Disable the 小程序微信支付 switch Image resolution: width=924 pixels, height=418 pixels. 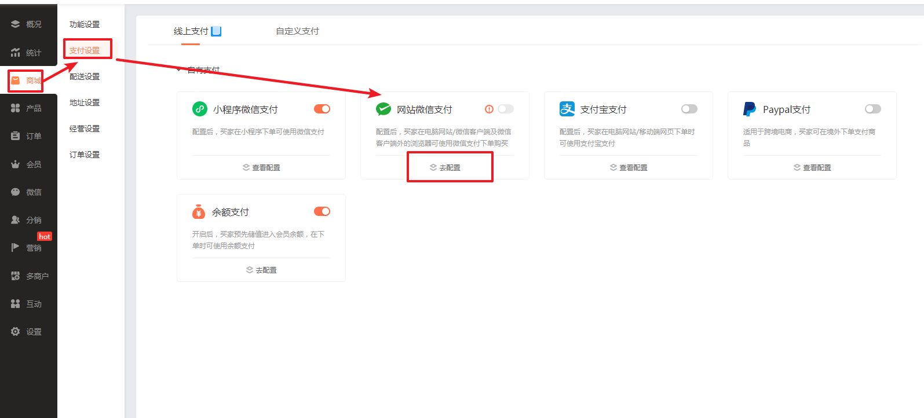pyautogui.click(x=322, y=109)
